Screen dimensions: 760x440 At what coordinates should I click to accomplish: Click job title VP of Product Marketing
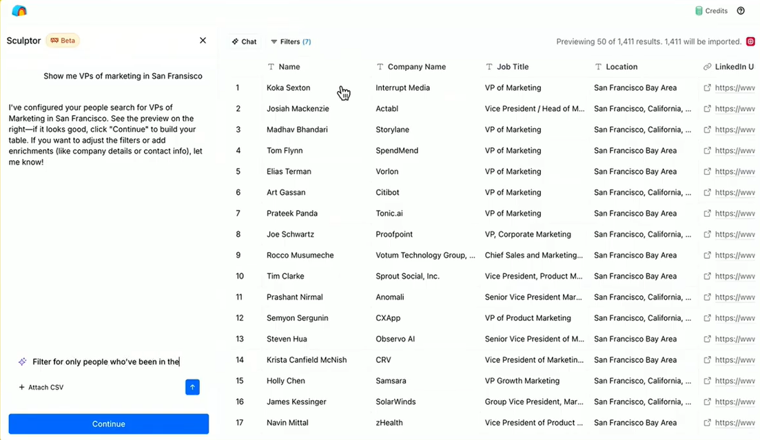(x=528, y=318)
